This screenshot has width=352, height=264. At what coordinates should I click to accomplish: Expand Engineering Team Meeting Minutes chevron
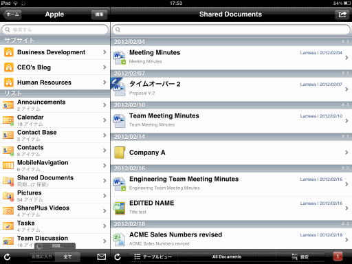346,184
